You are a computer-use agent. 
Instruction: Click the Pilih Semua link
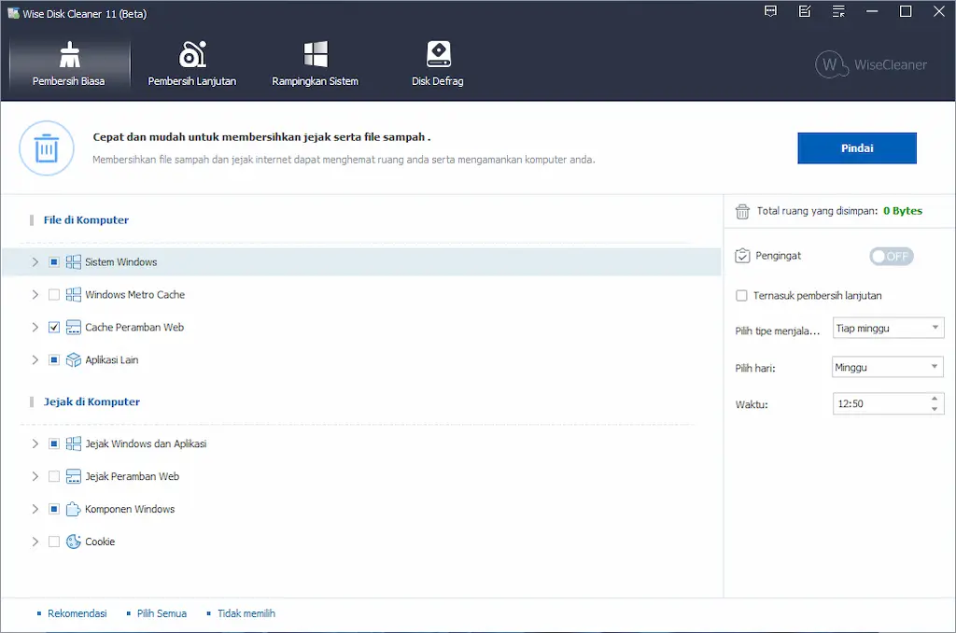[x=162, y=613]
